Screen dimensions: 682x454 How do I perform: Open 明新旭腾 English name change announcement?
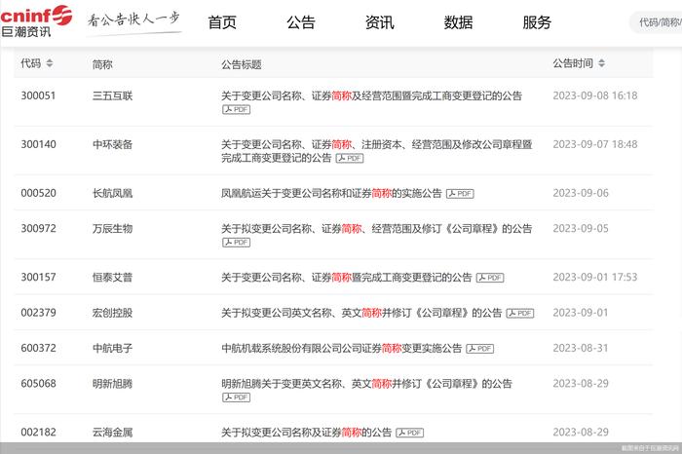[x=366, y=384]
